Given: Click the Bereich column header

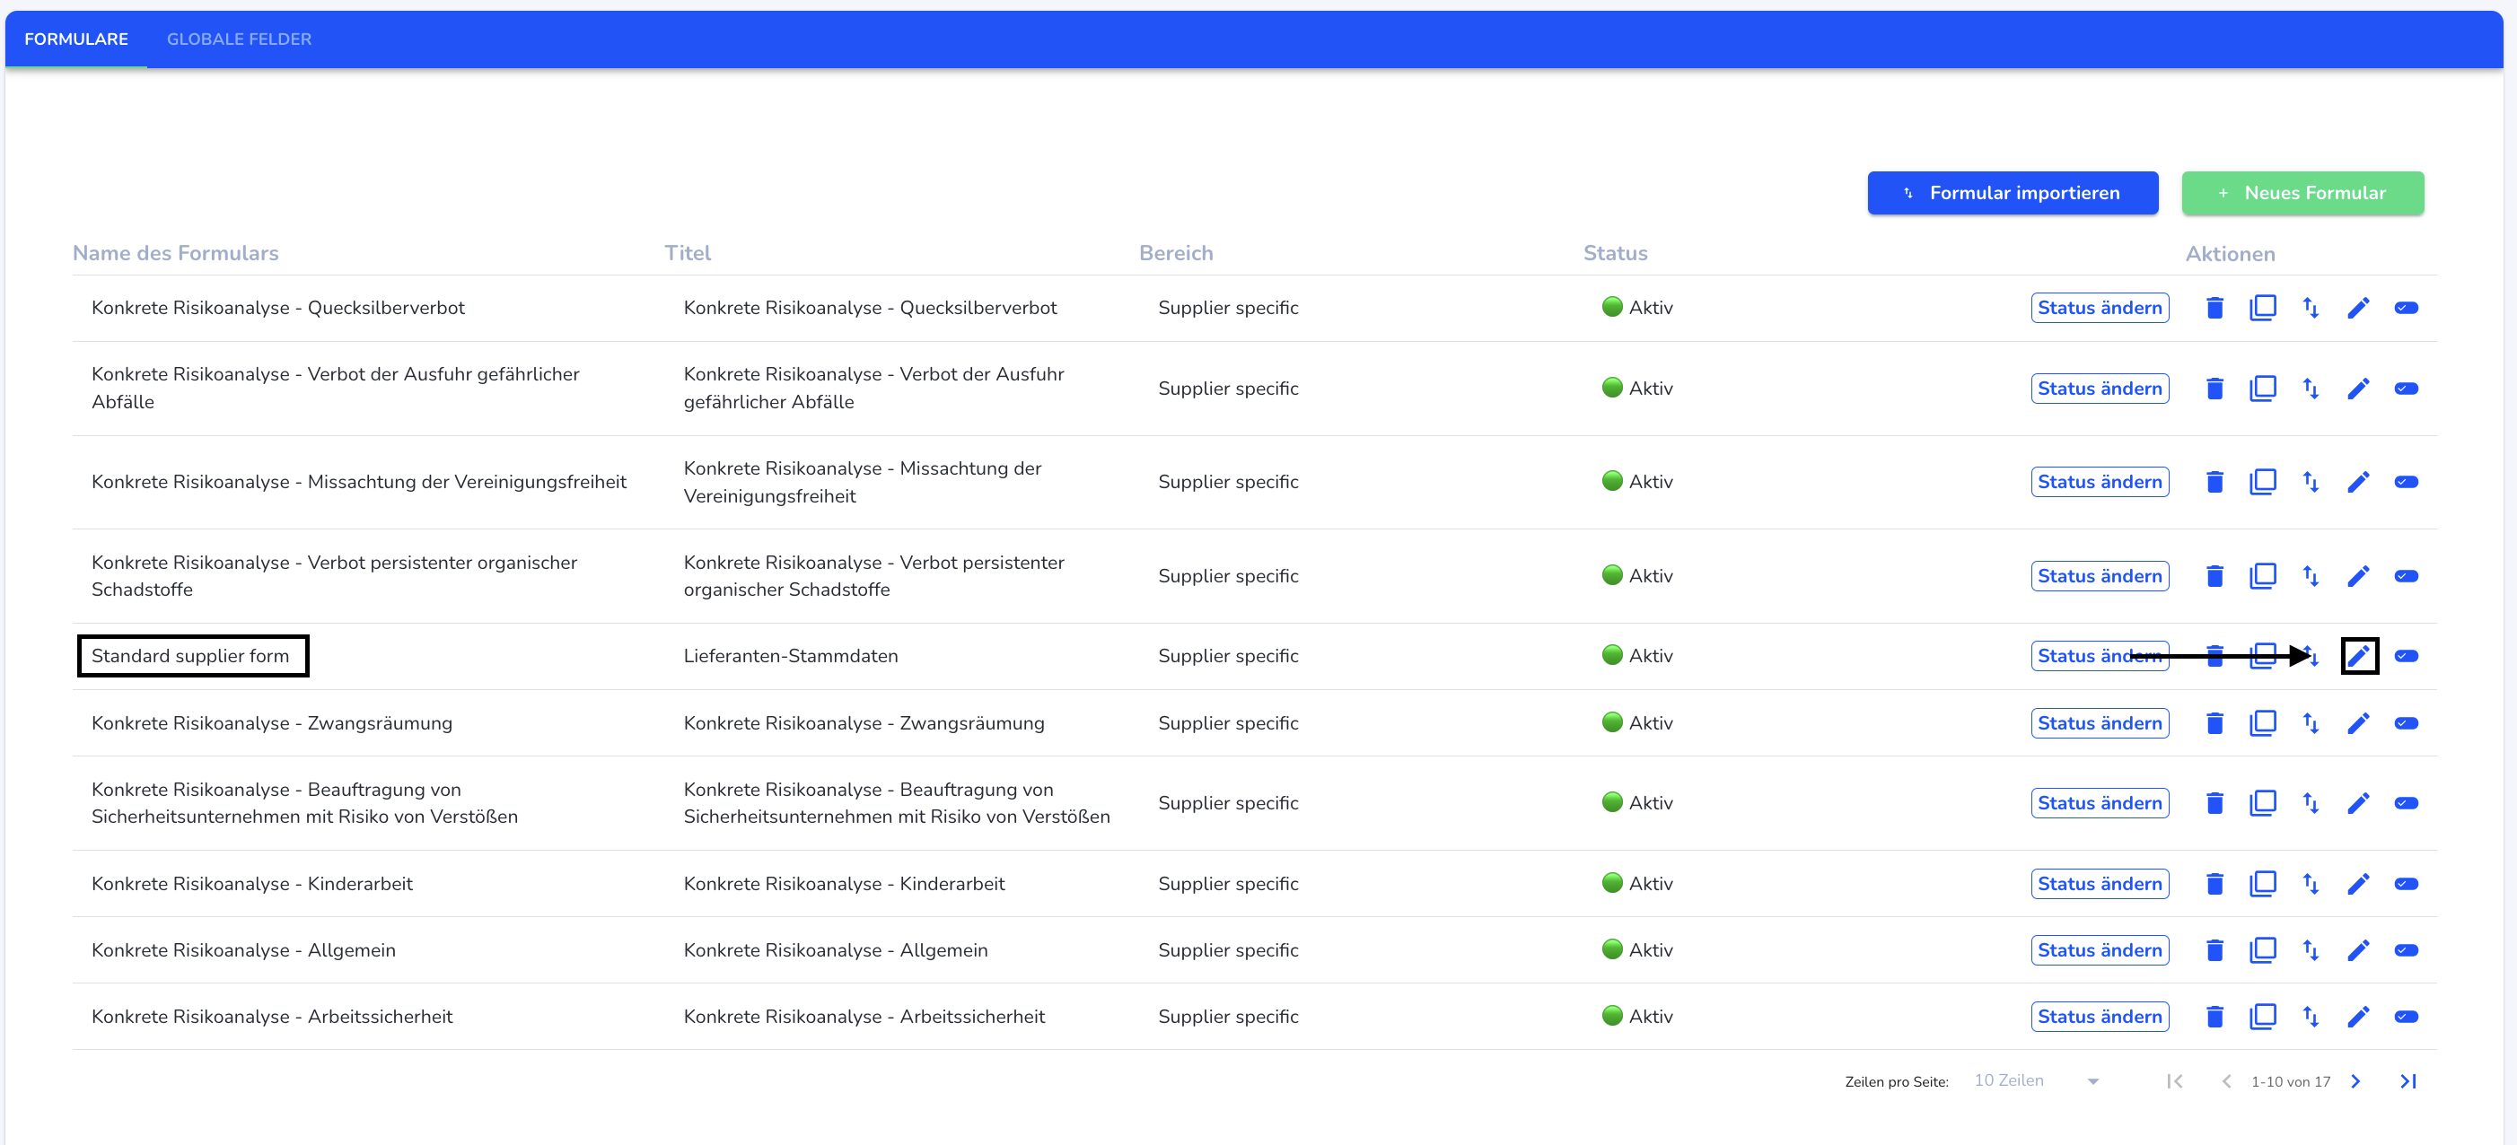Looking at the screenshot, I should (1177, 253).
